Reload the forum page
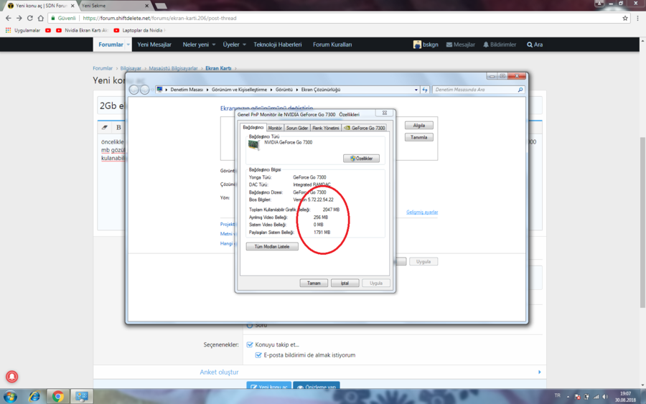The width and height of the screenshot is (646, 404). click(x=29, y=18)
